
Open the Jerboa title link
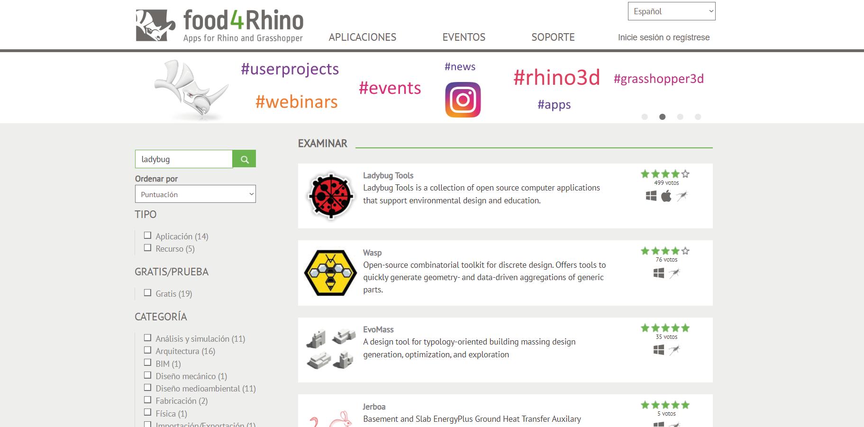pos(374,407)
